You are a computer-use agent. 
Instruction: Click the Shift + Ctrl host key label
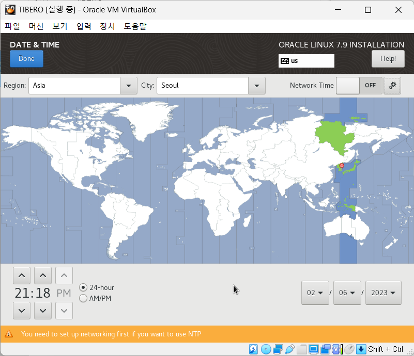[386, 349]
